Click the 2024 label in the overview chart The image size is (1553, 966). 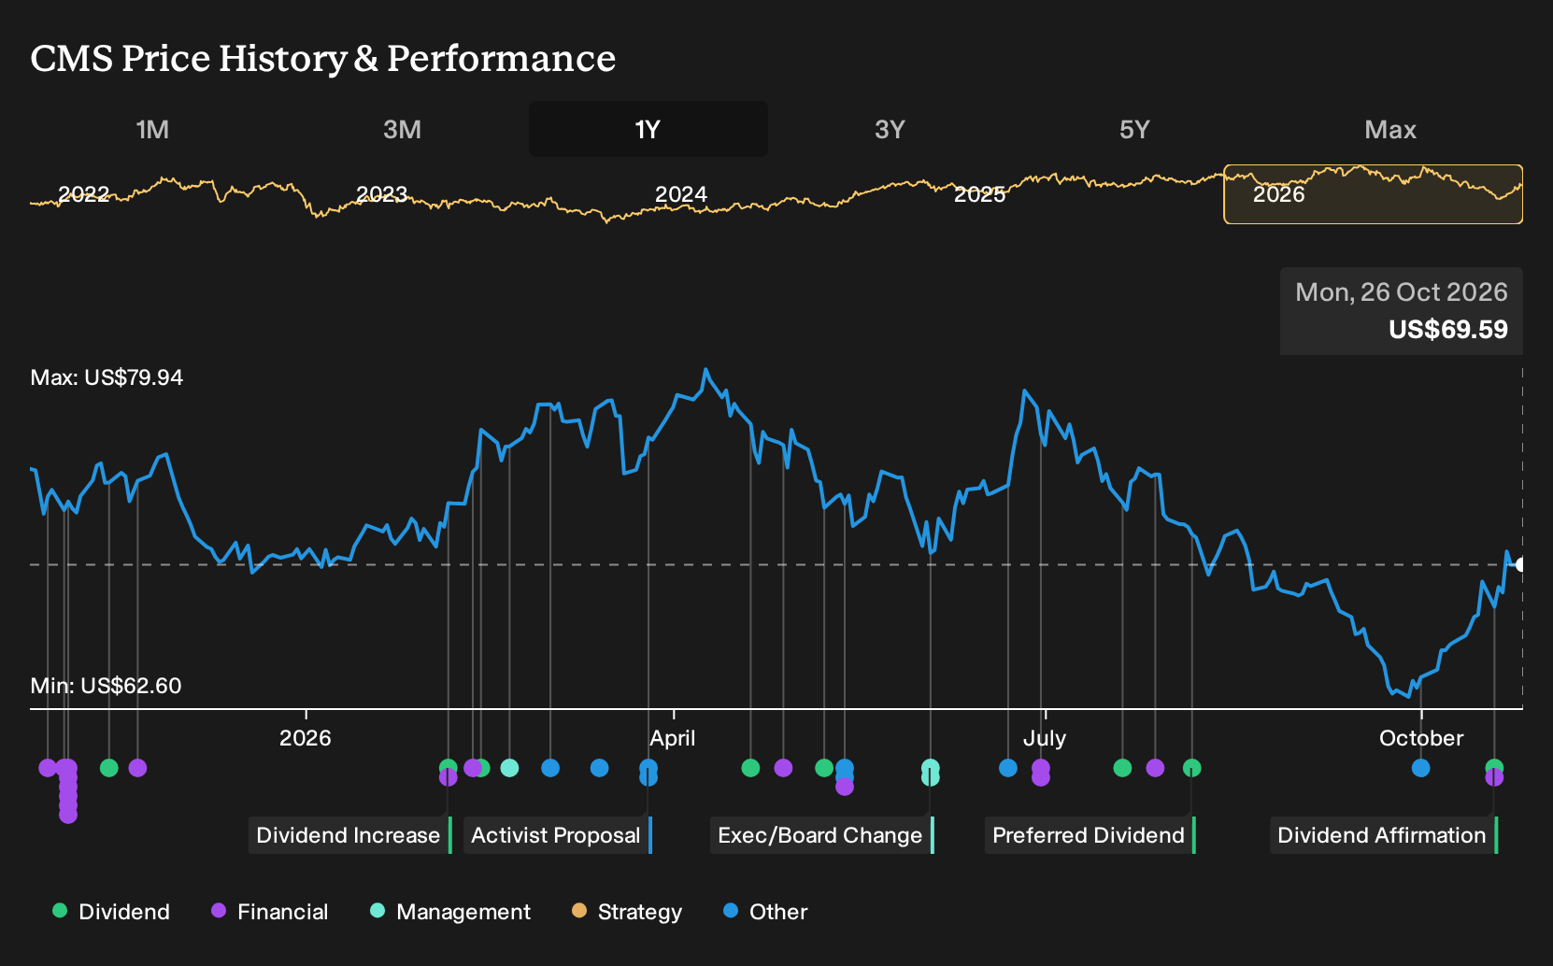point(680,194)
